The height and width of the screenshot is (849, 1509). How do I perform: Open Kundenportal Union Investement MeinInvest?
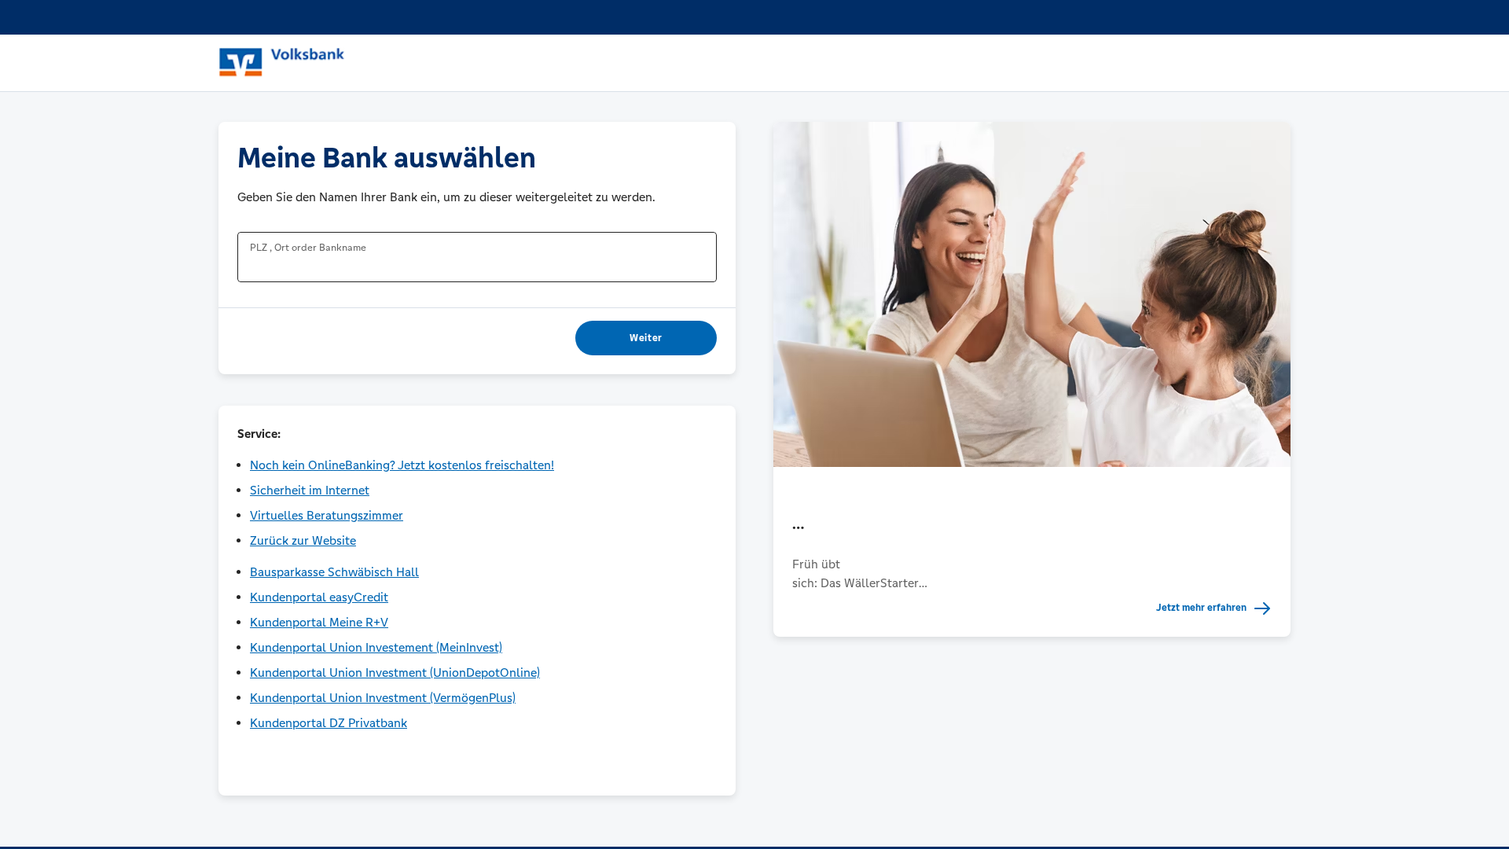coord(376,647)
